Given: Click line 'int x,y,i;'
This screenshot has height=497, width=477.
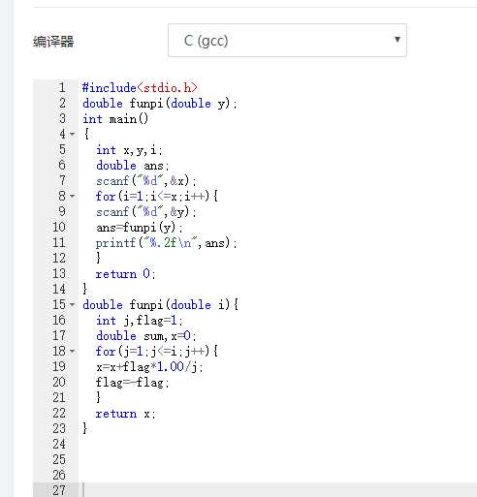Looking at the screenshot, I should [129, 150].
